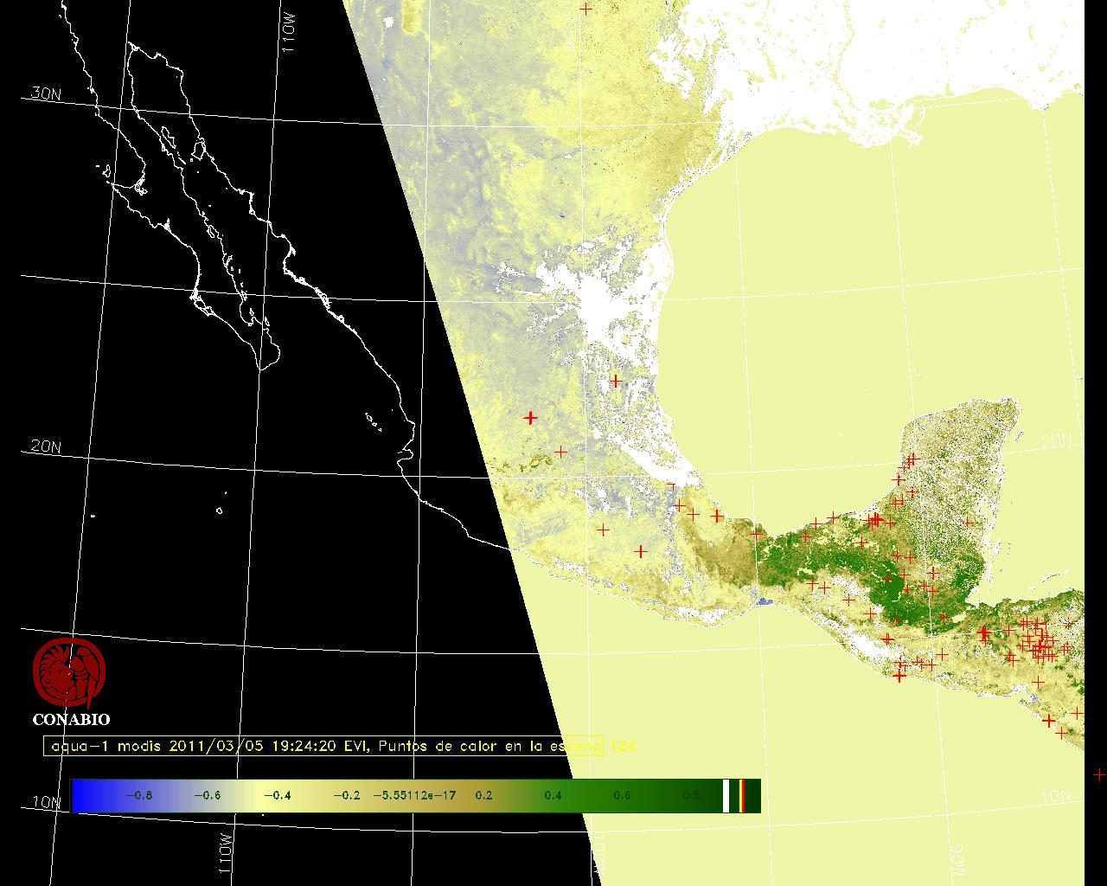Click the -0.8 value on the color scale

tap(138, 795)
